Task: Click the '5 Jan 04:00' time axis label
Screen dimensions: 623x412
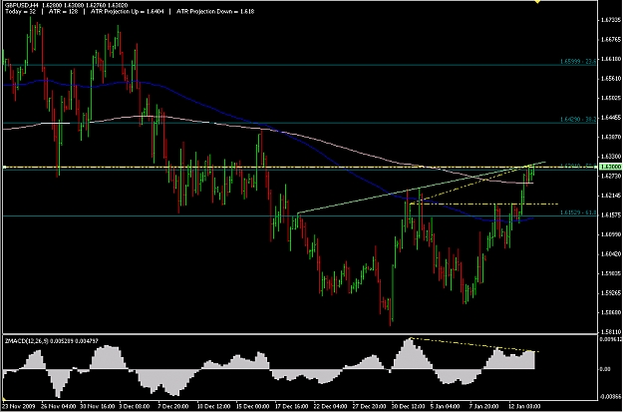Action: (x=445, y=407)
